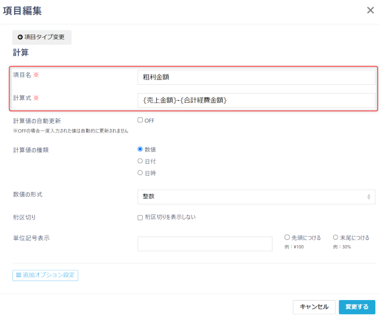Close the 項目編集 dialog with X
The width and height of the screenshot is (379, 318).
pyautogui.click(x=370, y=10)
